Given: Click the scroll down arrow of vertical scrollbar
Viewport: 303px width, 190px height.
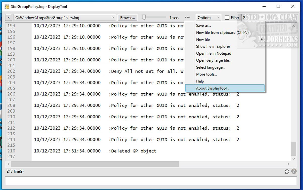Looking at the screenshot, I should click(x=293, y=159).
